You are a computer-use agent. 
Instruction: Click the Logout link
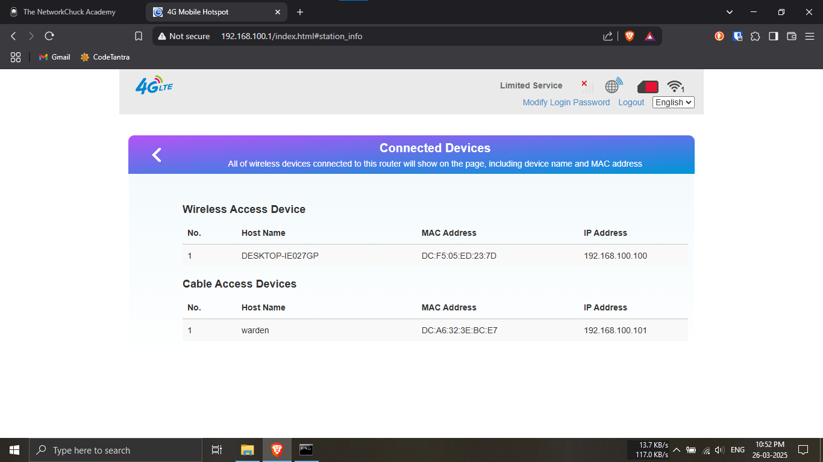(631, 102)
